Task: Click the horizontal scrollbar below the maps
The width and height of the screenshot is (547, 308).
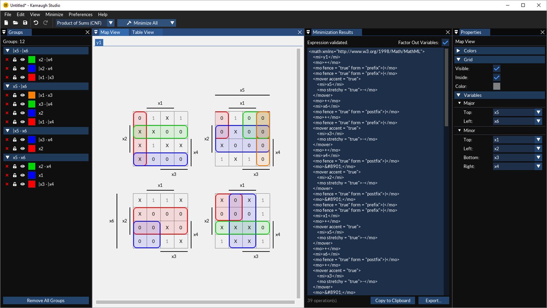Action: point(194,302)
